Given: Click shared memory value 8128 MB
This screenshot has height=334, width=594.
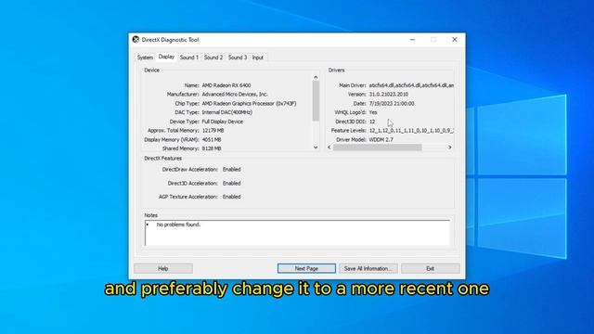Looking at the screenshot, I should pos(212,148).
